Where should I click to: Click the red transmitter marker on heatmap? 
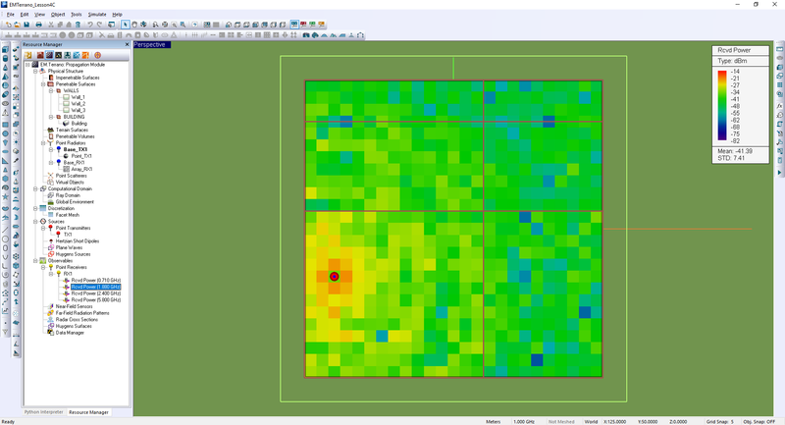(334, 277)
